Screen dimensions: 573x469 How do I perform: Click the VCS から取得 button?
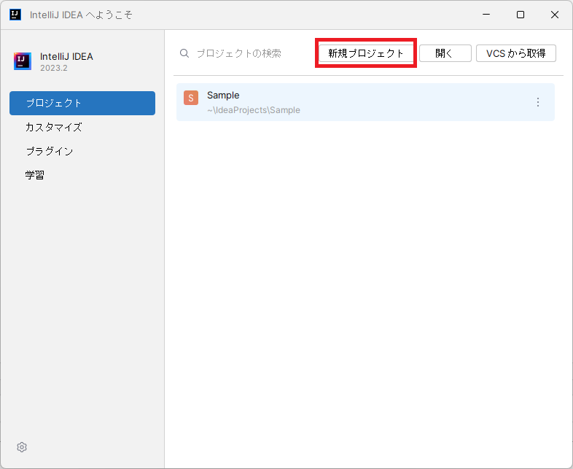[x=516, y=53]
